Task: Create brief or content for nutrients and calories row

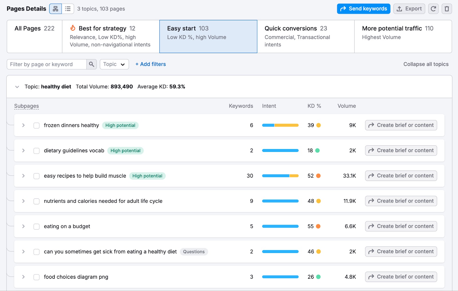Action: (401, 201)
